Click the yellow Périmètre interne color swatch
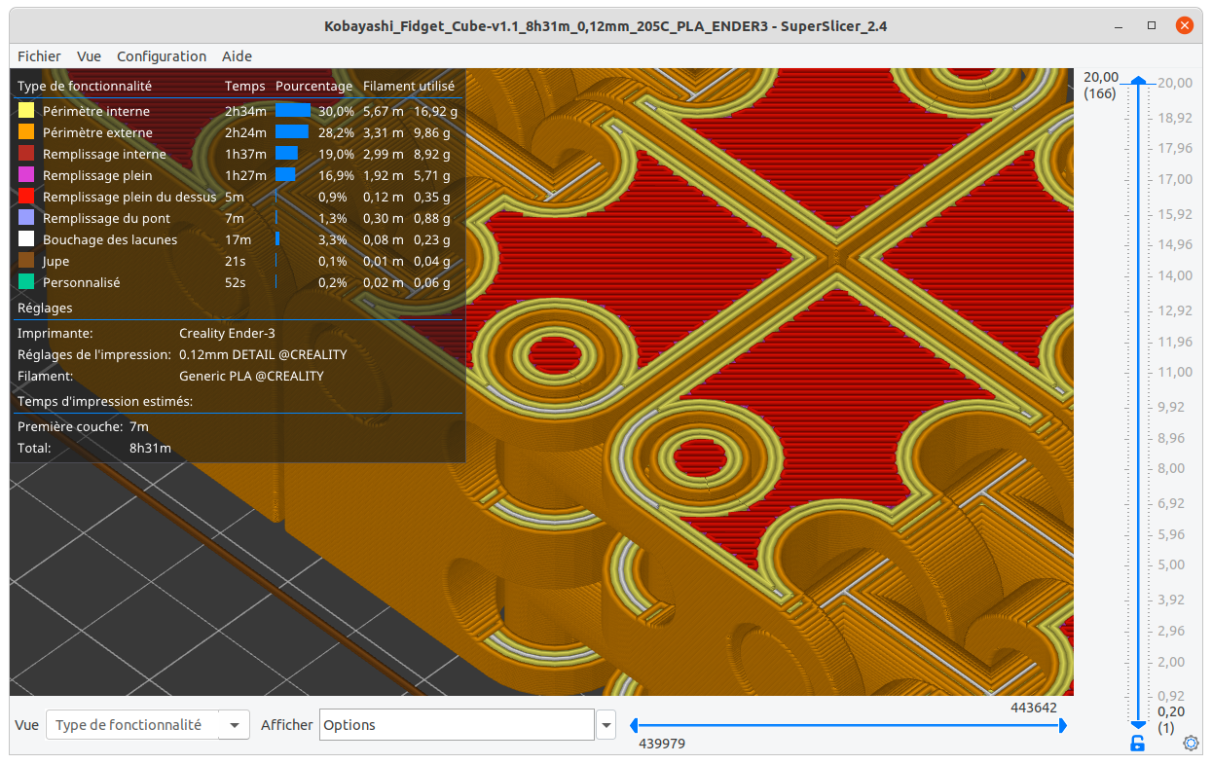 26,111
